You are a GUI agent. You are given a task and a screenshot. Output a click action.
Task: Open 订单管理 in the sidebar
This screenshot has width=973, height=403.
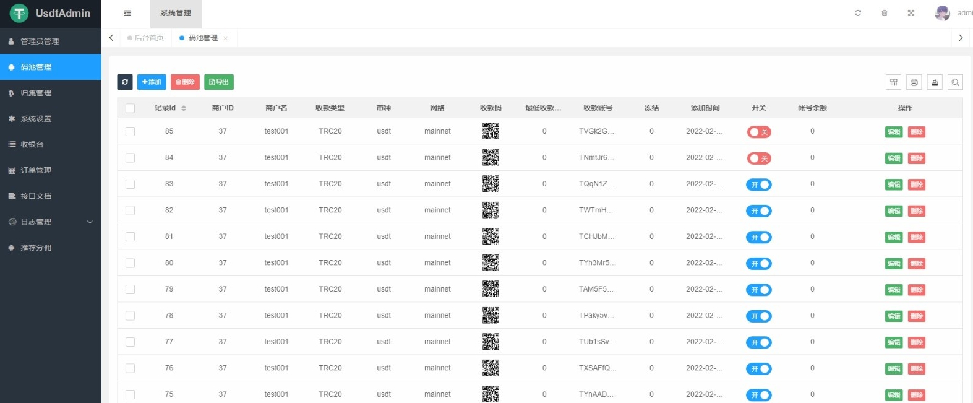[x=51, y=170]
